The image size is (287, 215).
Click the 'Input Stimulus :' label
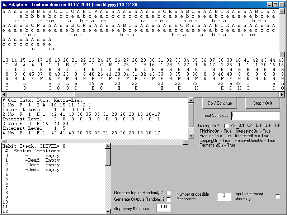(215, 115)
